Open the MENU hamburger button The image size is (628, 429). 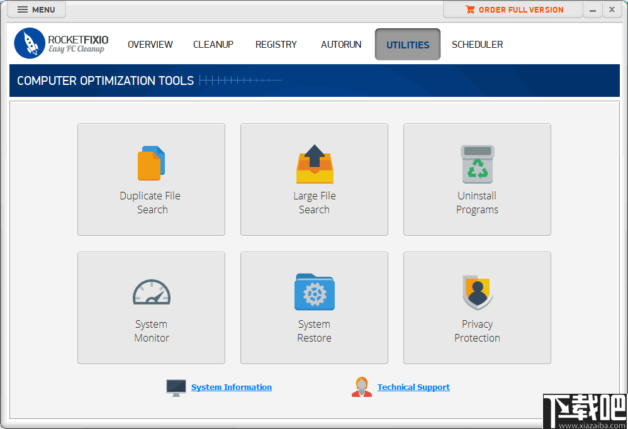tap(36, 9)
